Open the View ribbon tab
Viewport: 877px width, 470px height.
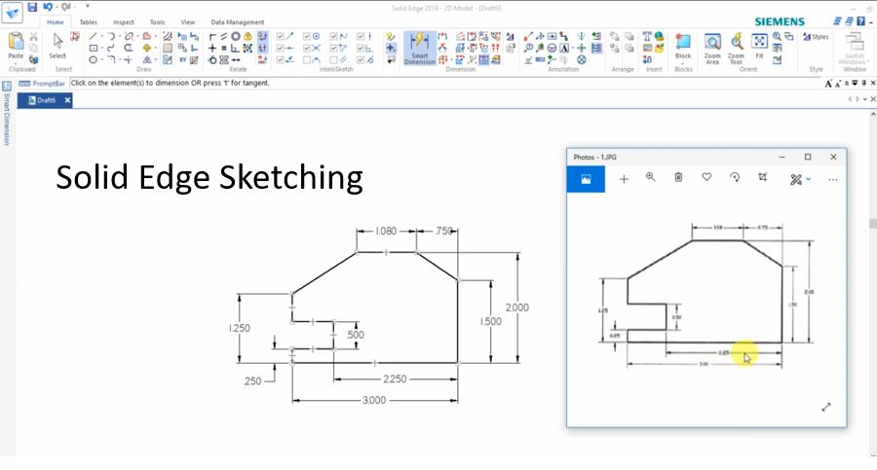click(x=187, y=21)
